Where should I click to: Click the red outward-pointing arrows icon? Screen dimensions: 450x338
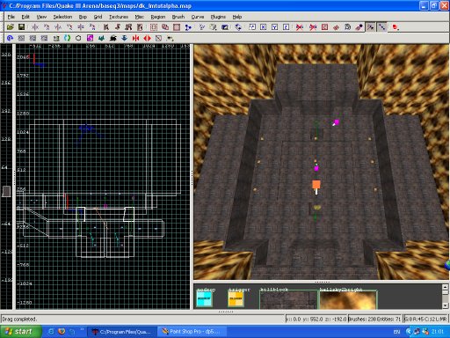pyautogui.click(x=147, y=38)
